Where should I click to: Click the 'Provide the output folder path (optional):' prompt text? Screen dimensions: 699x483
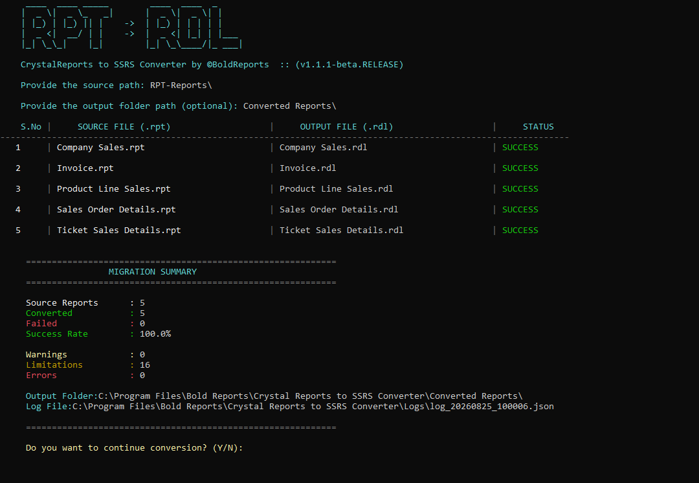129,106
